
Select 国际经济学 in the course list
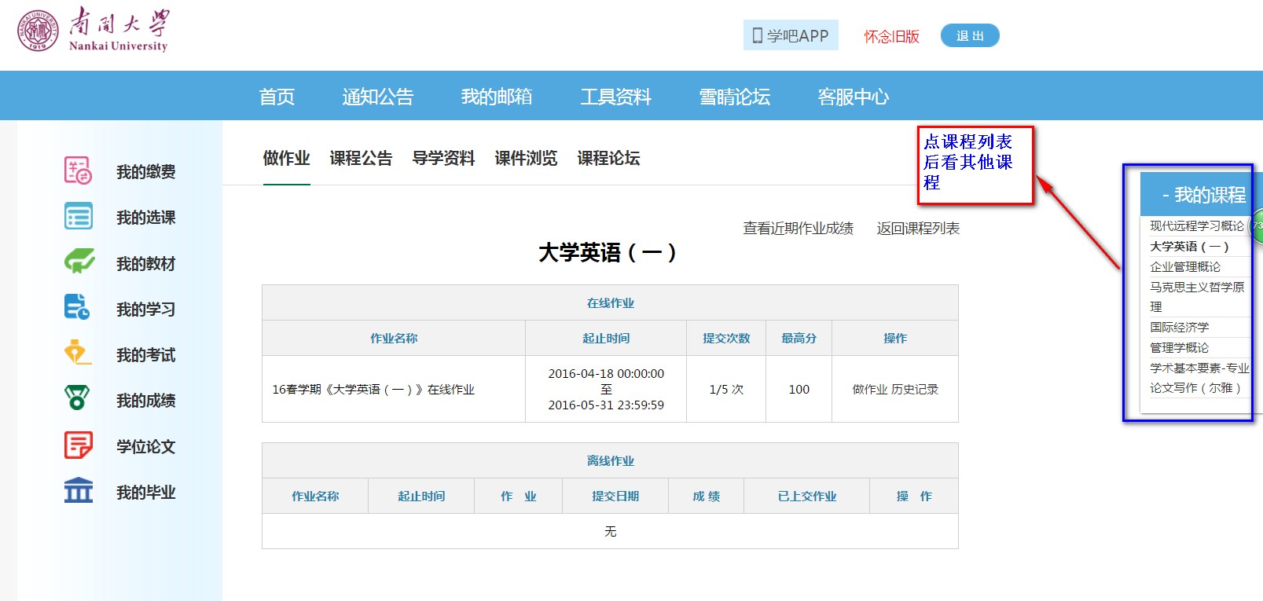(1179, 327)
